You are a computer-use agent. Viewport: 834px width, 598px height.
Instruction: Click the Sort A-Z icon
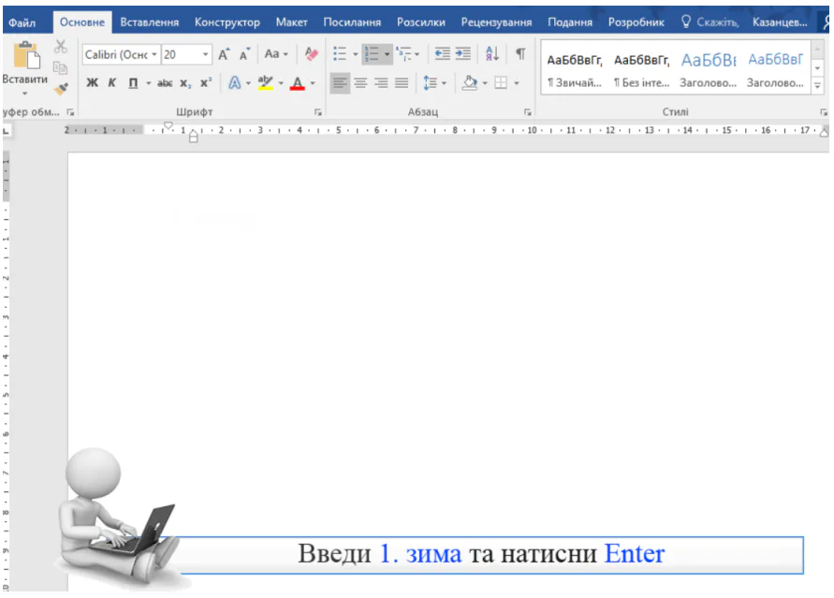(x=492, y=55)
